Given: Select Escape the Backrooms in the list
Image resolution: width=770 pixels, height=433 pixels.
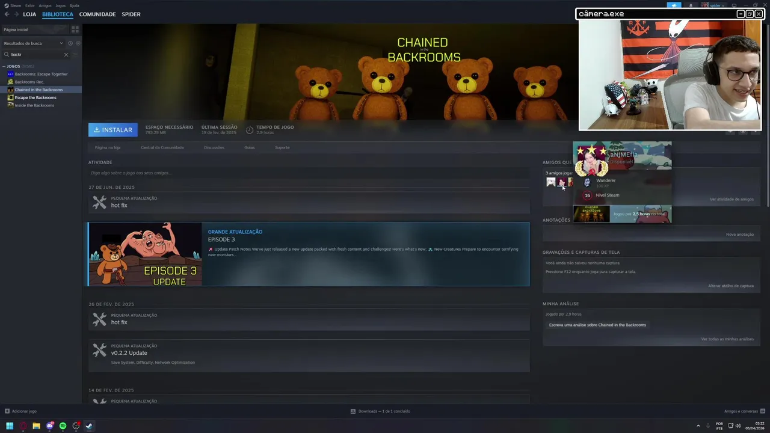Looking at the screenshot, I should click(x=41, y=97).
